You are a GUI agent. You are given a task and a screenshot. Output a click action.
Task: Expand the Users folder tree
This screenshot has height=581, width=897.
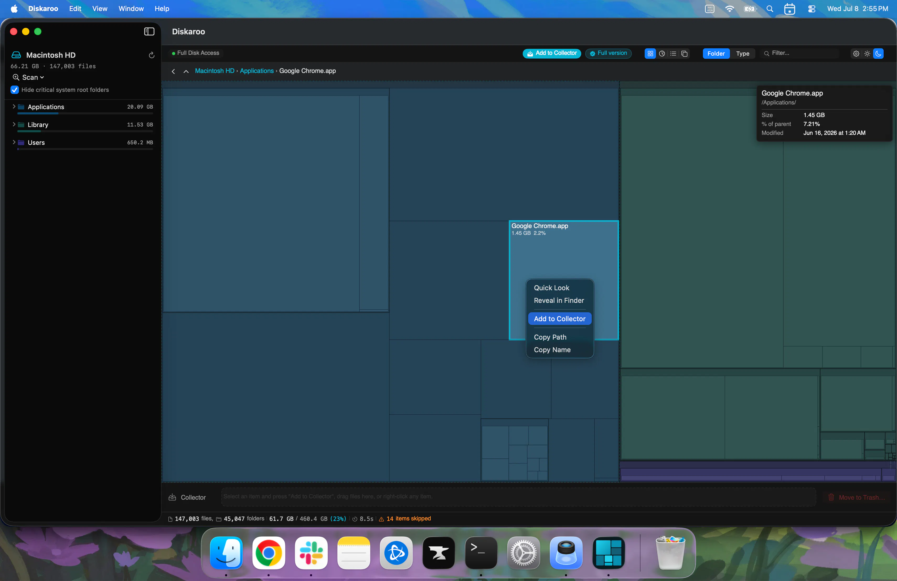coord(14,142)
